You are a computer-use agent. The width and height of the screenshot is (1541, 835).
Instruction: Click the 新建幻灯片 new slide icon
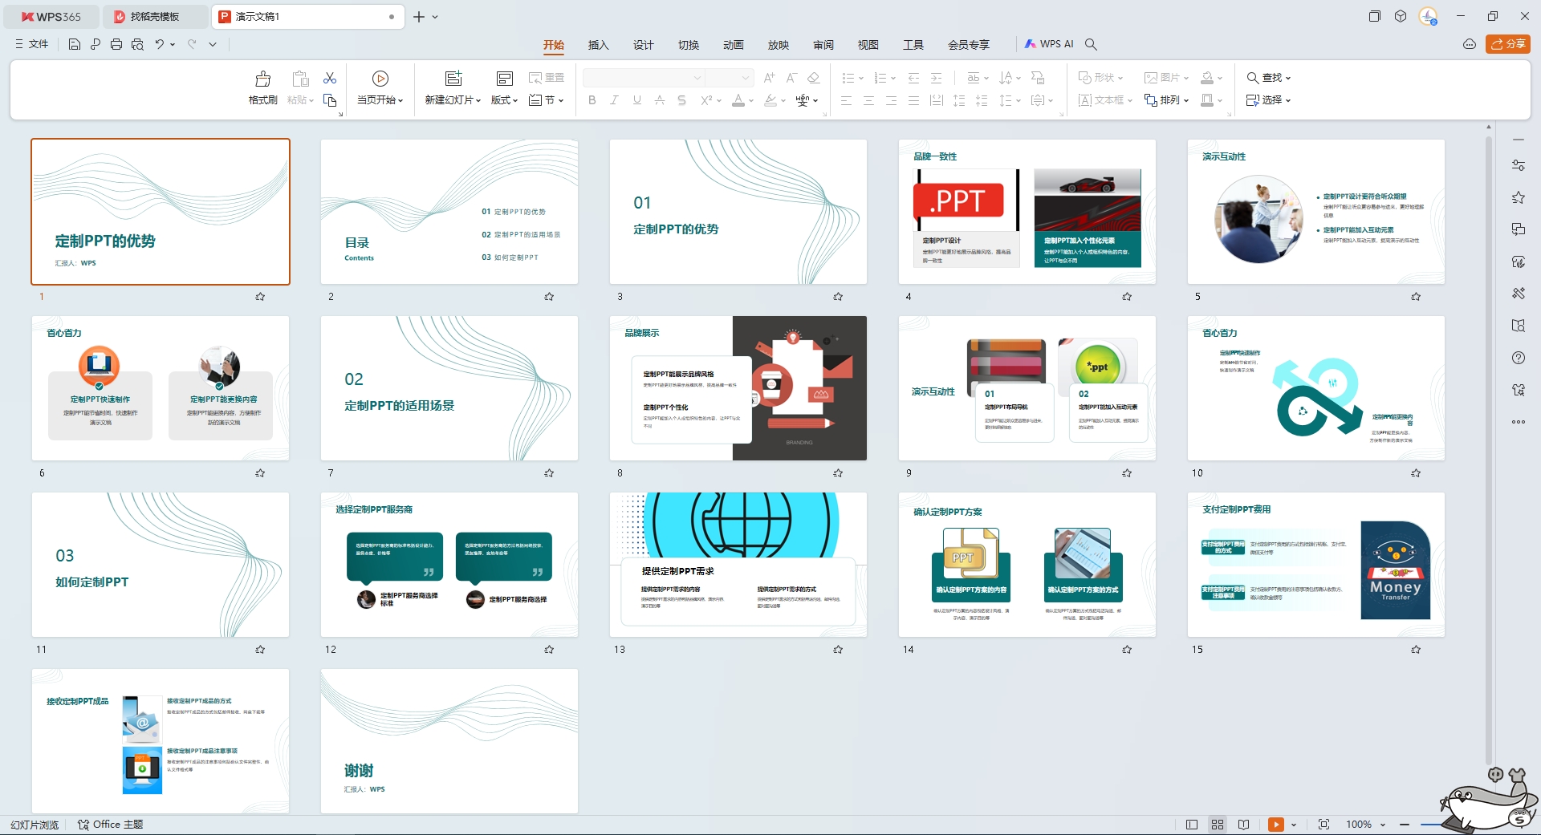coord(453,78)
